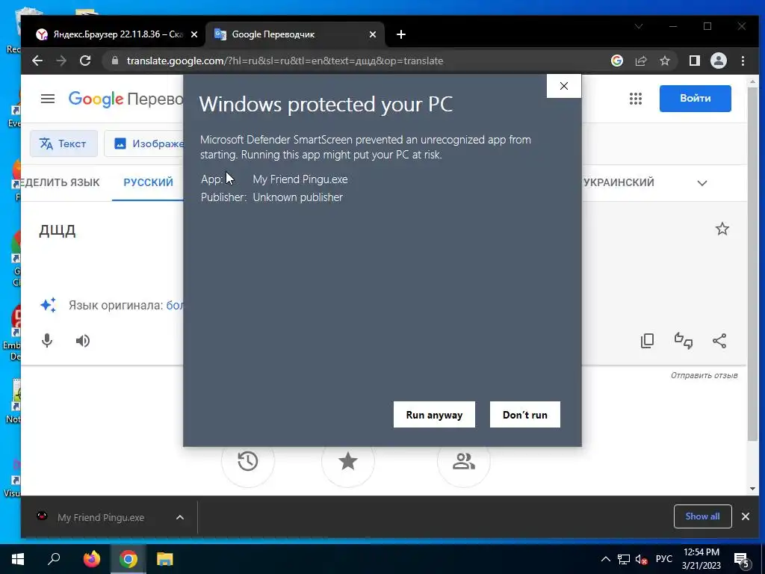Rate translation with thumbs icon

(x=684, y=340)
